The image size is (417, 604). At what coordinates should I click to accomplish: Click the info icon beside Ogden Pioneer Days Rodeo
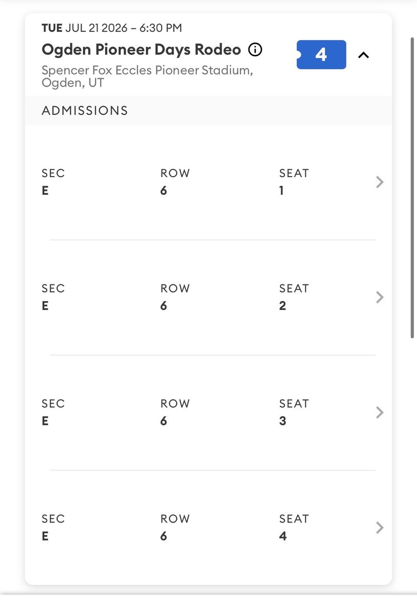coord(256,50)
